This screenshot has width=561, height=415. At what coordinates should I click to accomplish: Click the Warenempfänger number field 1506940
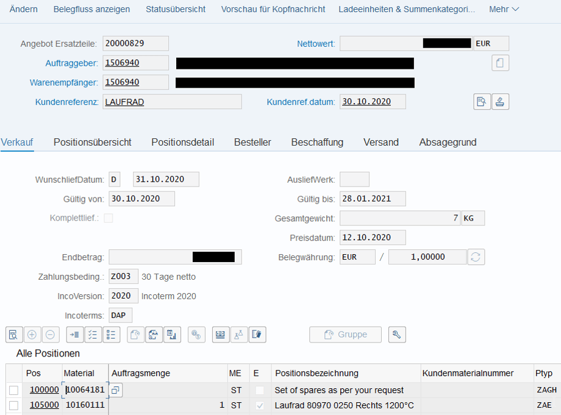click(x=135, y=82)
